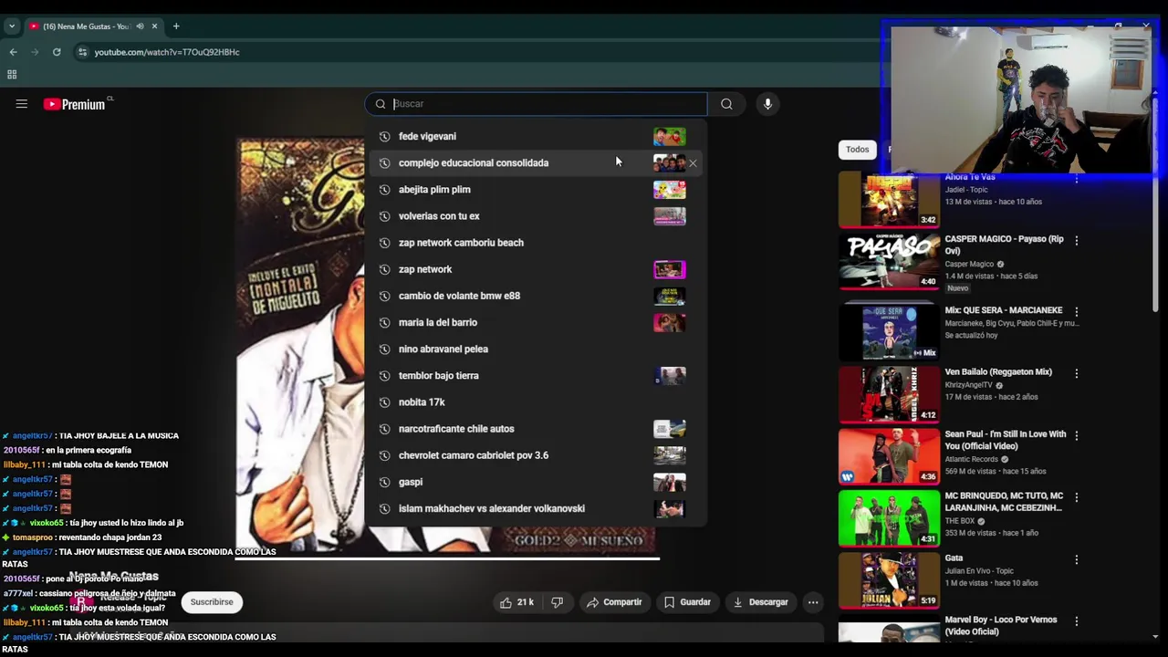Open options for Mix: QUE SERA MARCIANEKE
Viewport: 1168px width, 657px height.
click(x=1077, y=312)
